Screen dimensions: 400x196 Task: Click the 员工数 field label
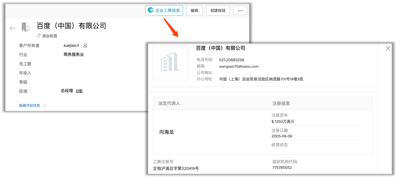click(25, 64)
